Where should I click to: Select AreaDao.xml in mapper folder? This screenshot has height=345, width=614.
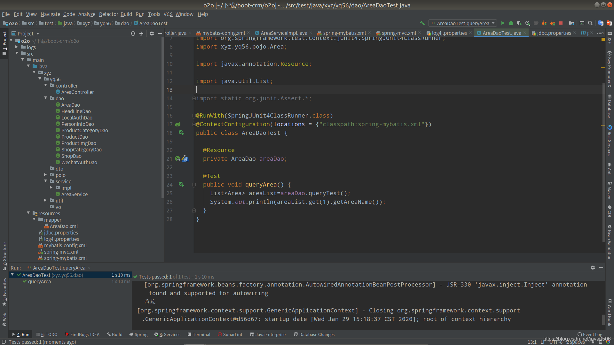click(x=64, y=226)
